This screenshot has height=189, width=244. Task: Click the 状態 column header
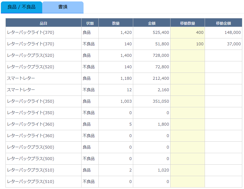90,23
